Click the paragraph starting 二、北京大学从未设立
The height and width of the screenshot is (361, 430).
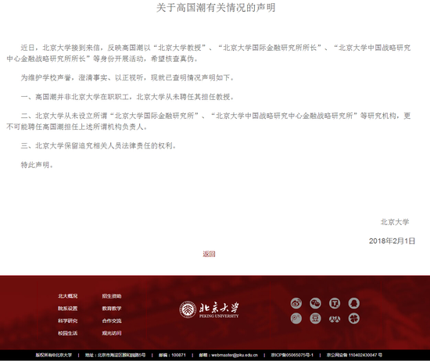pos(209,121)
